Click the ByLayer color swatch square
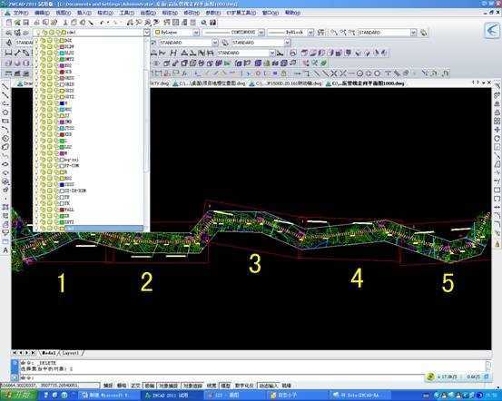The height and width of the screenshot is (401, 502). point(157,33)
